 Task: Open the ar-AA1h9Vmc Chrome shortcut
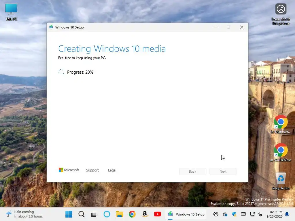281,153
